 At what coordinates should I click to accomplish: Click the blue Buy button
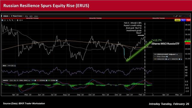pyautogui.click(x=183, y=20)
